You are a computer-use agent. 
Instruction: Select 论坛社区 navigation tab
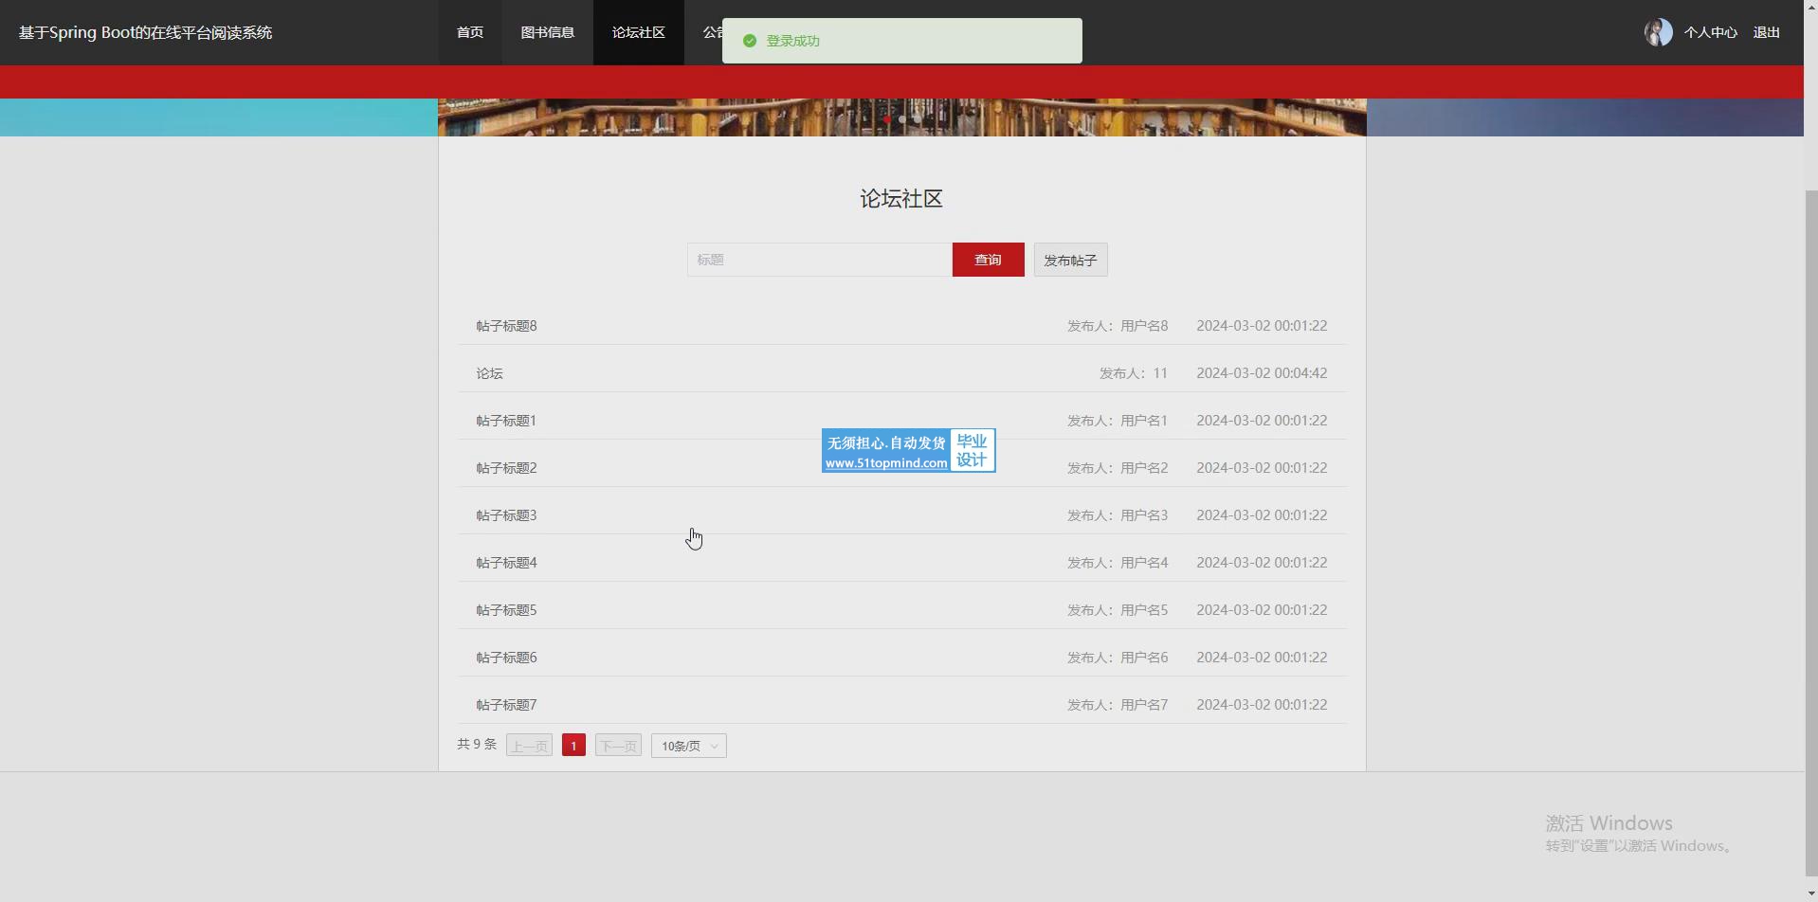coord(638,32)
